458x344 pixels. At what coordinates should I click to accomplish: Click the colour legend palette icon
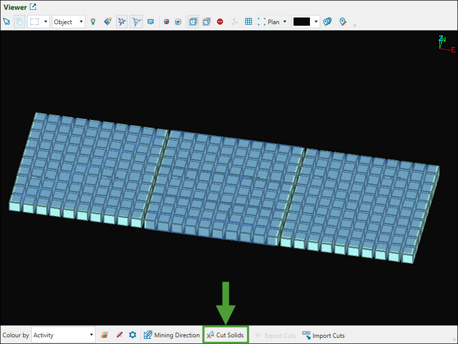(x=104, y=335)
